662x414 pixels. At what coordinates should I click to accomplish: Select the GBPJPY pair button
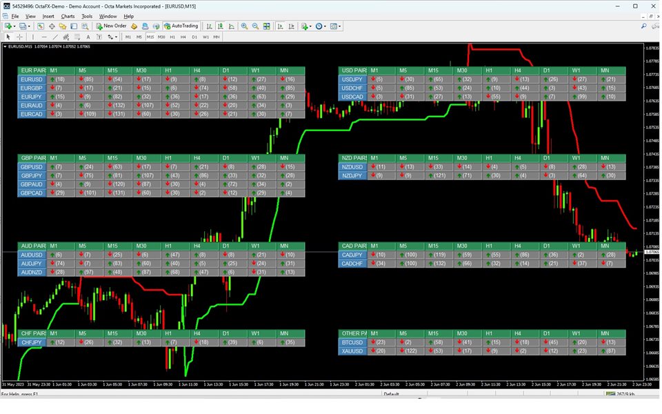pos(32,176)
